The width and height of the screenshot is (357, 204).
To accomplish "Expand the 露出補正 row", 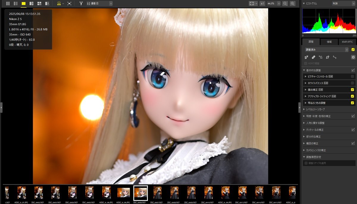I will coord(306,90).
